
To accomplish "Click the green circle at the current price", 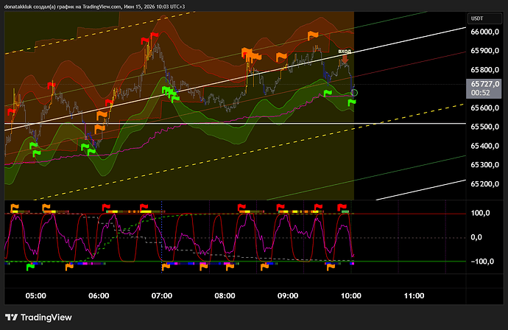I will tap(354, 93).
